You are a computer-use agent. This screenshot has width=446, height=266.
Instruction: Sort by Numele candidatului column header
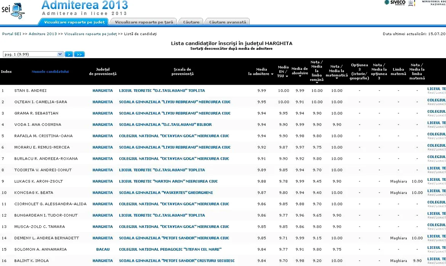coord(50,71)
